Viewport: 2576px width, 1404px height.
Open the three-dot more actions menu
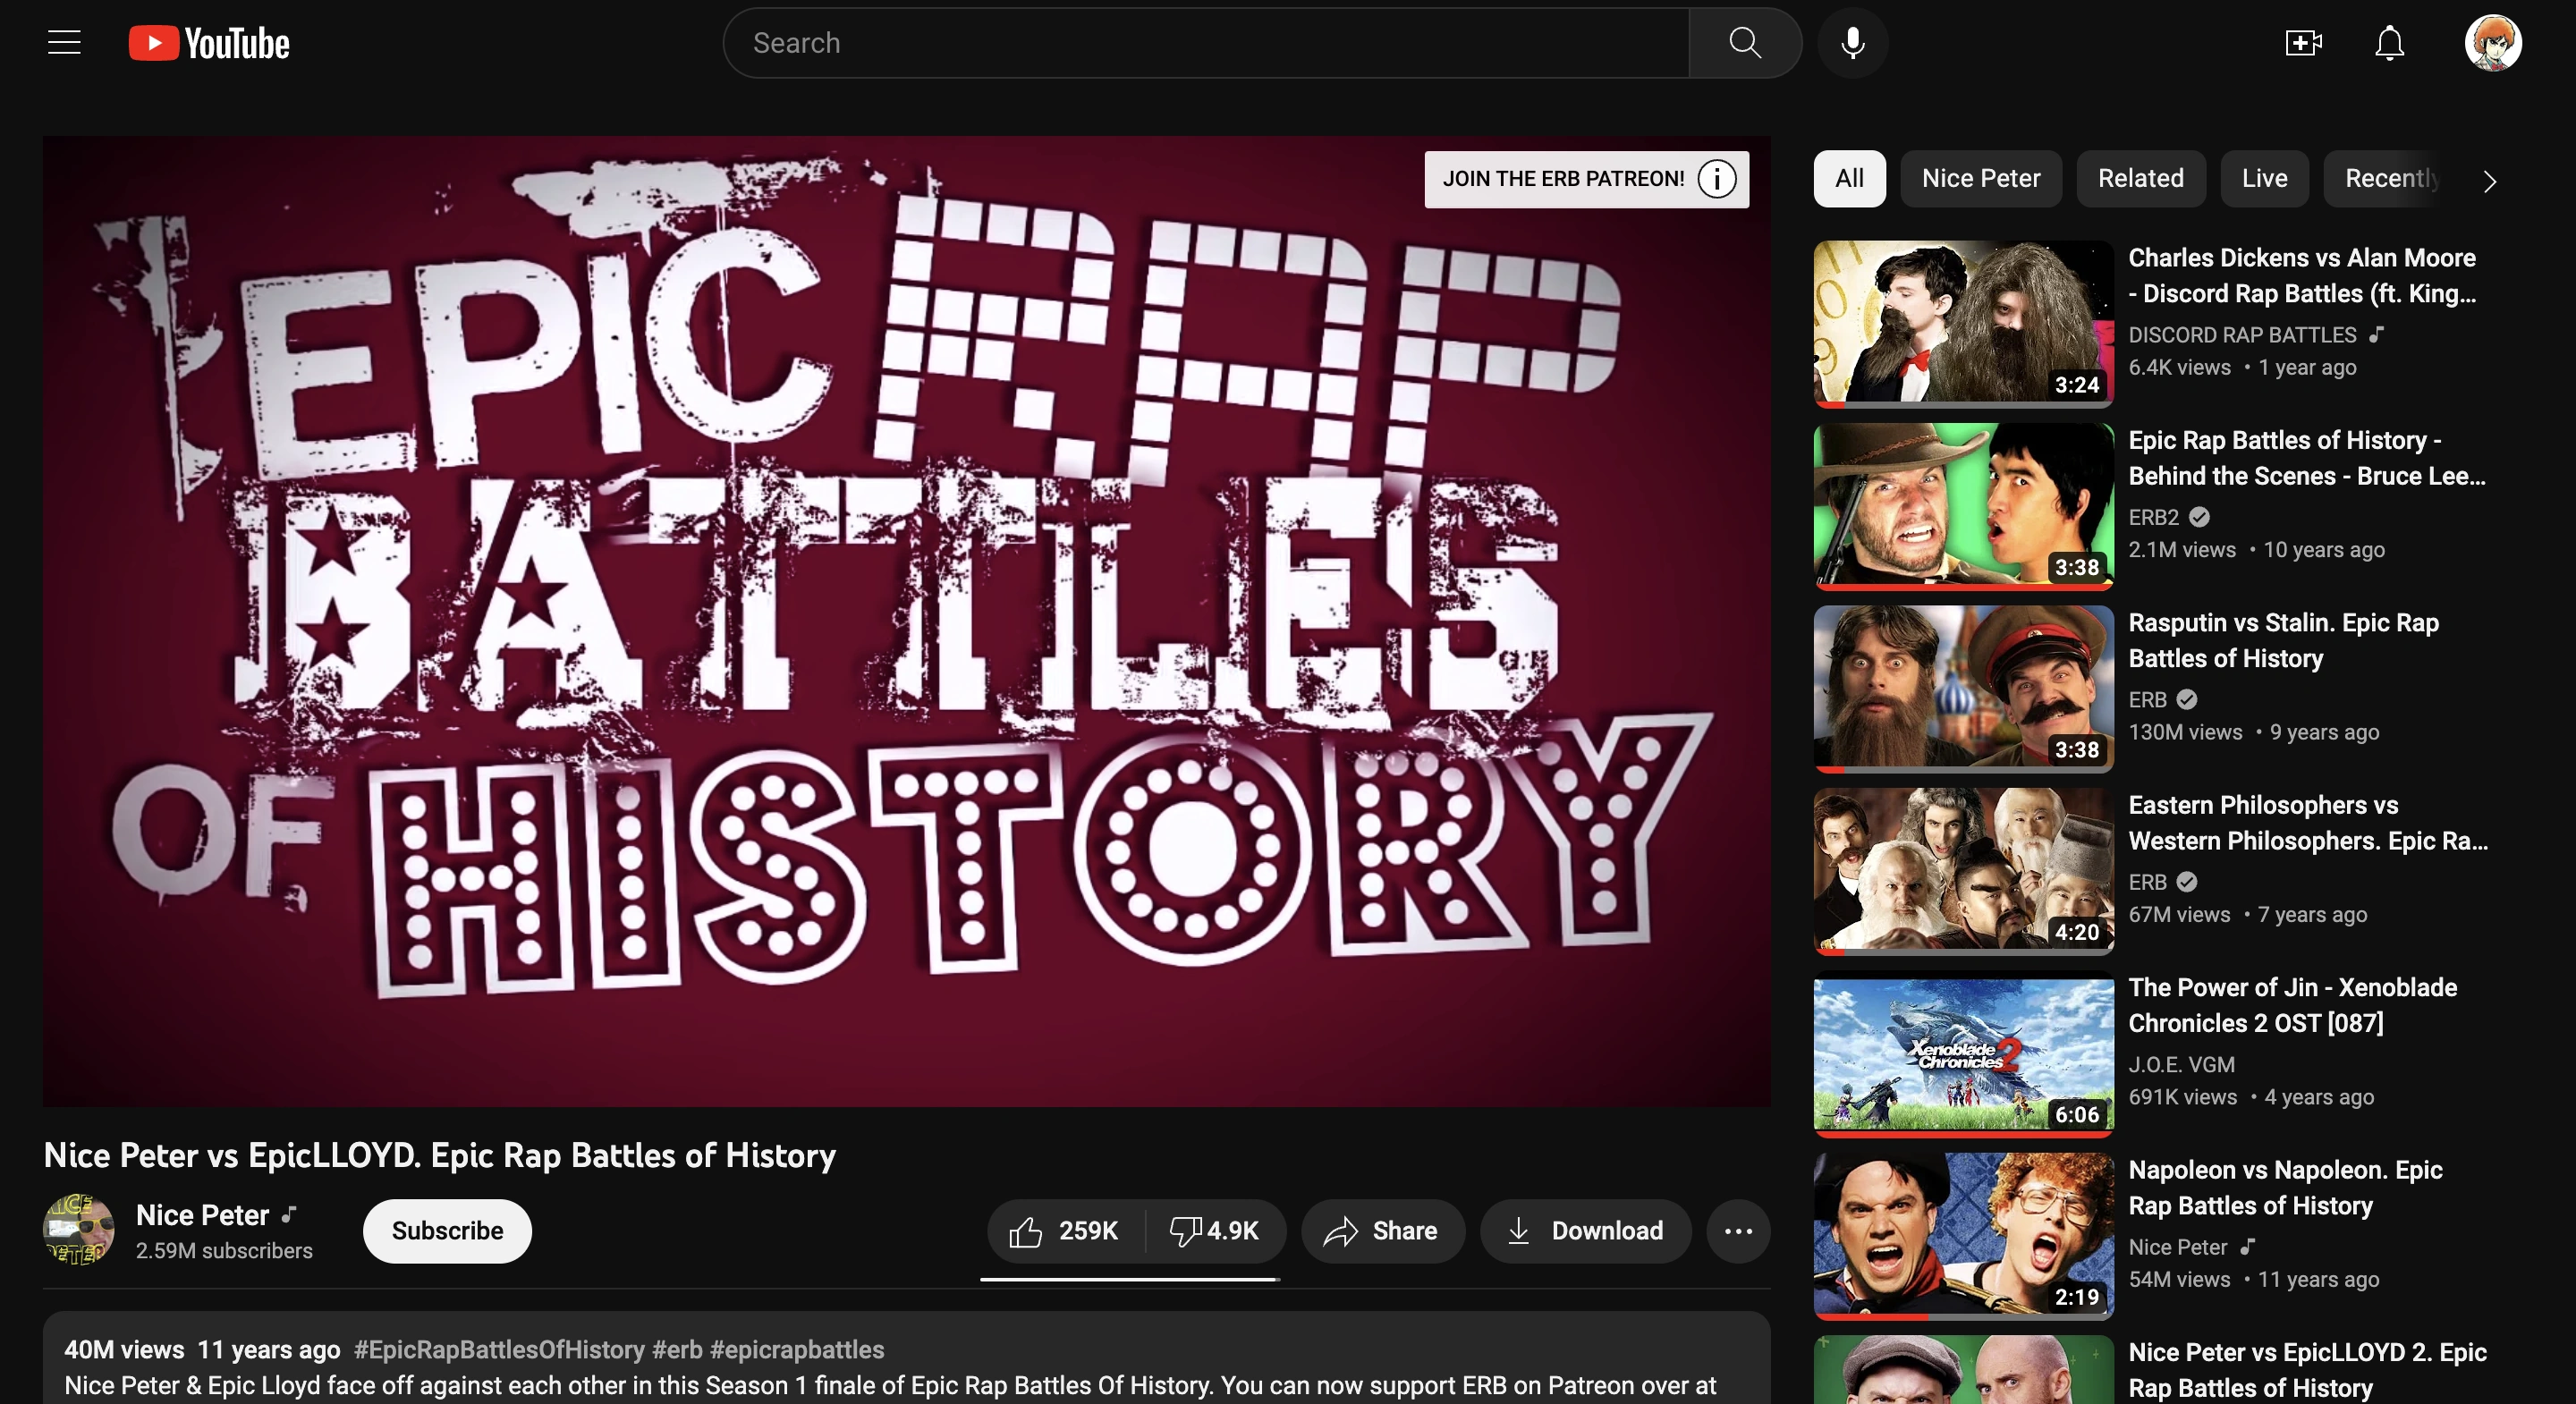coord(1738,1231)
